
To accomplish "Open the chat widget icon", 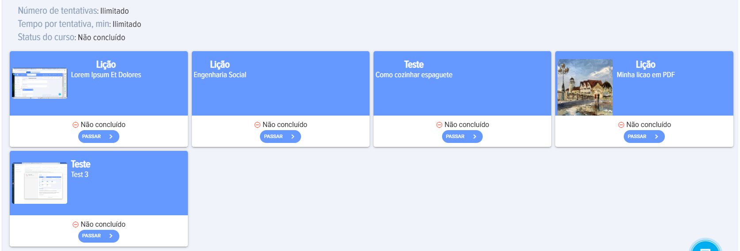I will tap(705, 247).
